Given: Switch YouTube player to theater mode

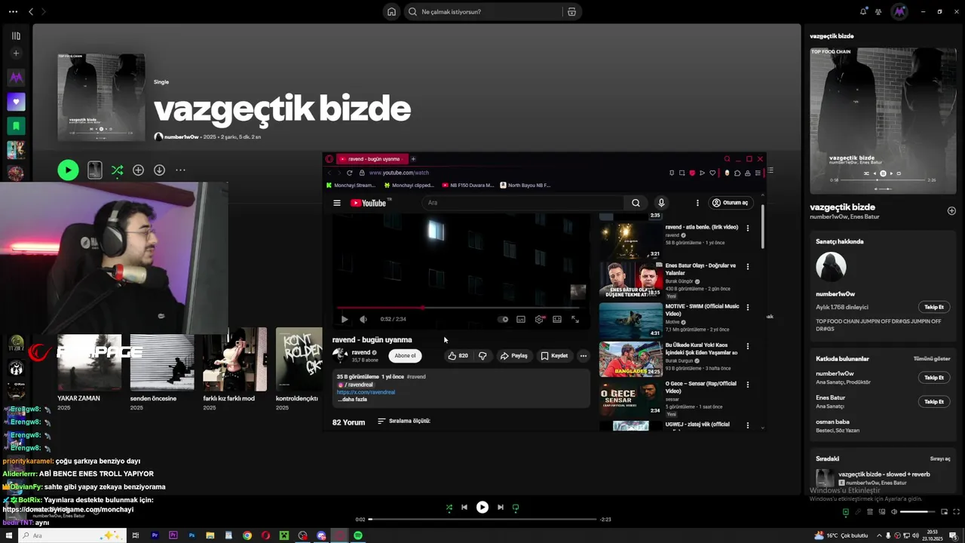Looking at the screenshot, I should tap(557, 319).
